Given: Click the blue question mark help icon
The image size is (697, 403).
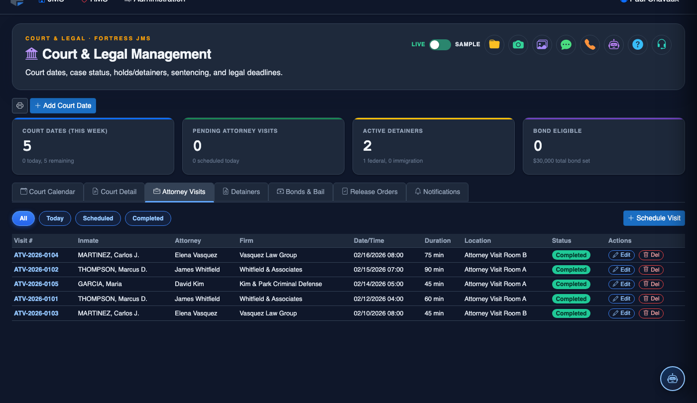Looking at the screenshot, I should (638, 44).
